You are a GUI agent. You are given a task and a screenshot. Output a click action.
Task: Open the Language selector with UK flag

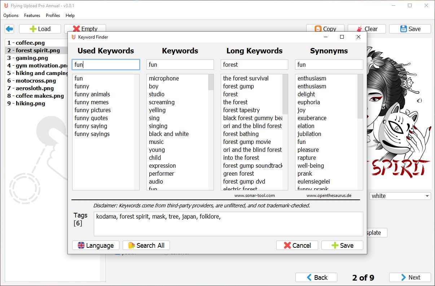tap(96, 245)
